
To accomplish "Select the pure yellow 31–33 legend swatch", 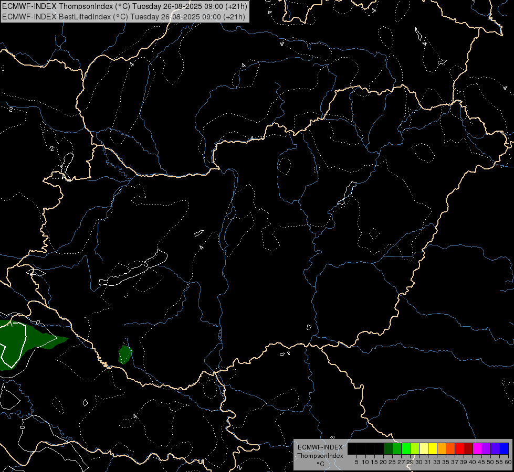I will pos(433,448).
